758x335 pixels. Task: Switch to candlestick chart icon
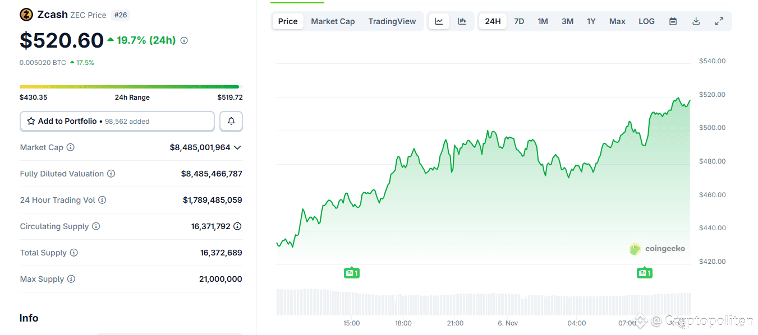[462, 21]
